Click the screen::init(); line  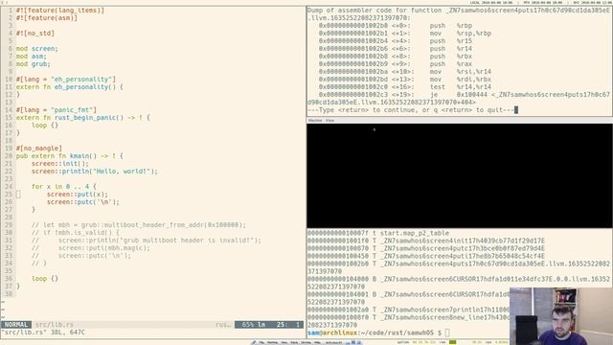(60, 164)
